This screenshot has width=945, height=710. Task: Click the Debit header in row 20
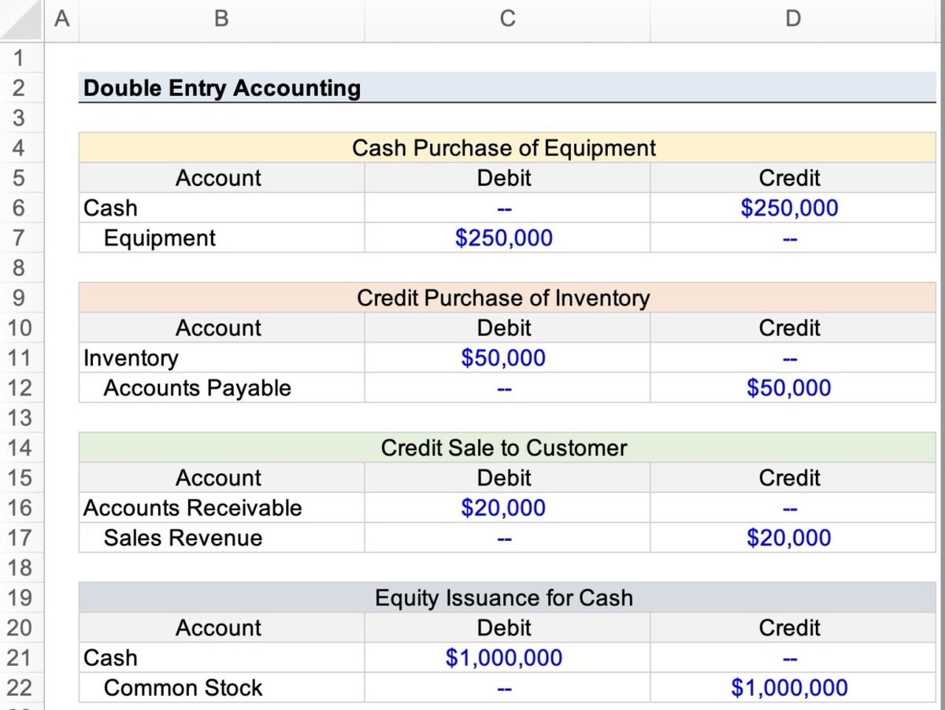tap(507, 628)
